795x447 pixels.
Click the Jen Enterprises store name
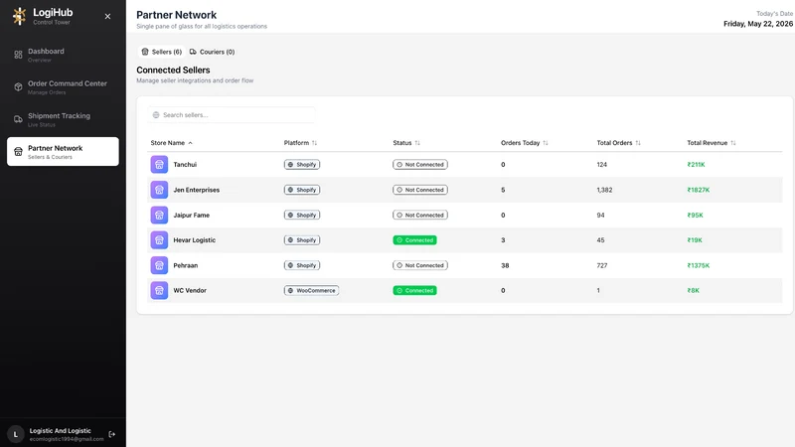[x=197, y=190]
